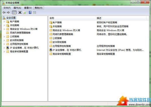Sort by the 描述 column header
Screen dimensions: 151x107
121,18
